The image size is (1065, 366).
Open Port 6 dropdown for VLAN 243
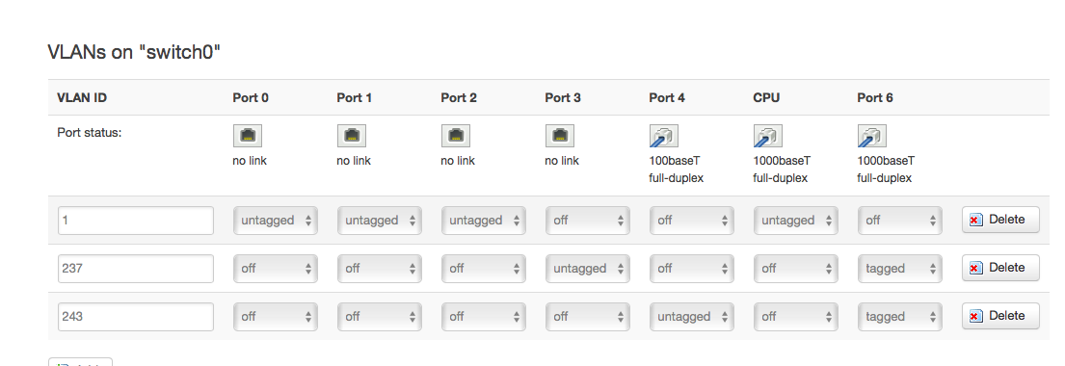899,317
